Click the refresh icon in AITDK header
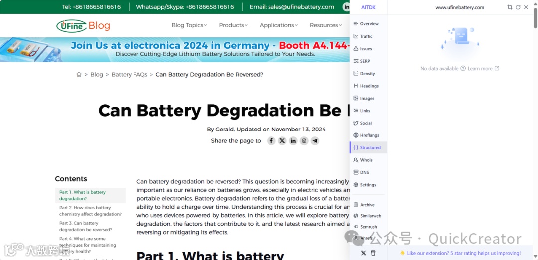Image resolution: width=538 pixels, height=260 pixels. (518, 7)
